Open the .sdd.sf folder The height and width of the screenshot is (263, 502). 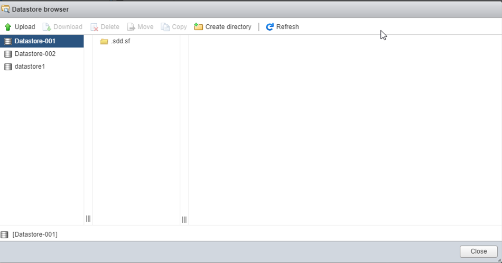120,41
